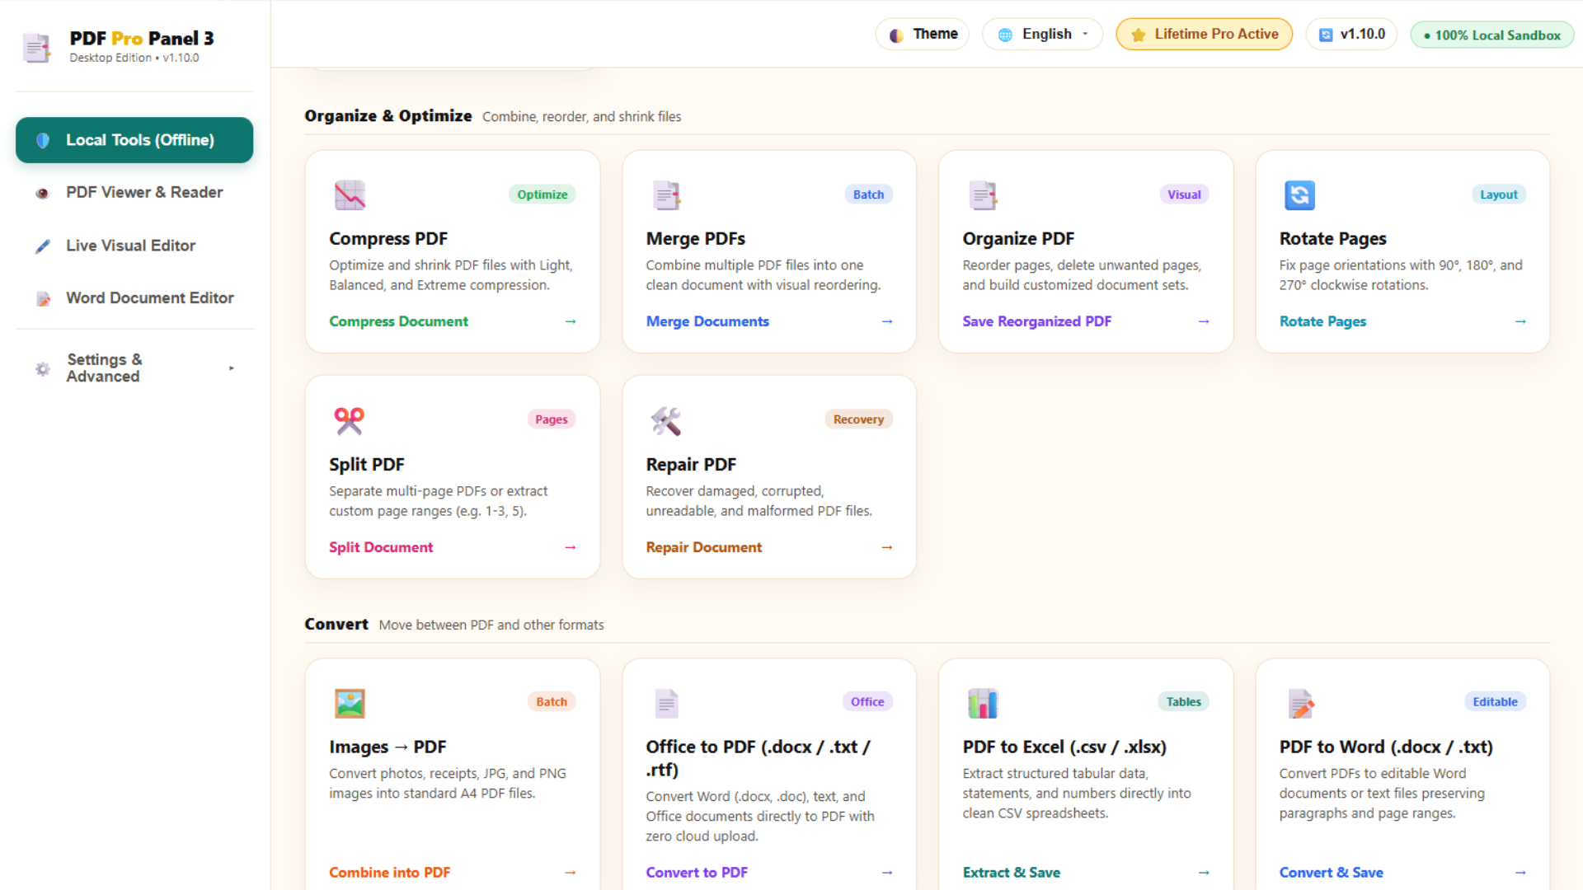
Task: Click the document icon beside Word Document Editor
Action: (43, 298)
